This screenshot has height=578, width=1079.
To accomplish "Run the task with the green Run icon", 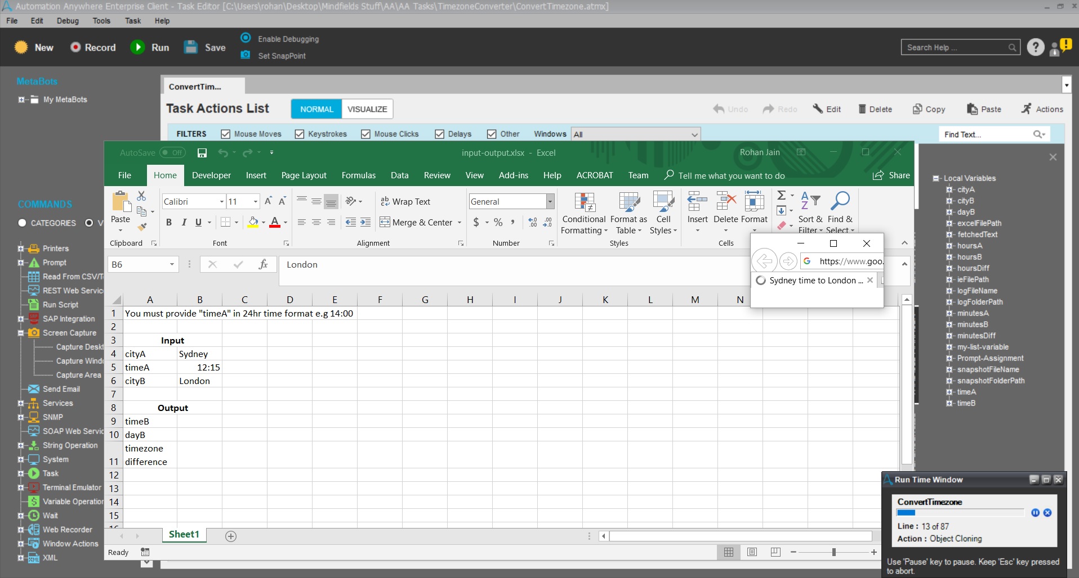I will tap(138, 47).
